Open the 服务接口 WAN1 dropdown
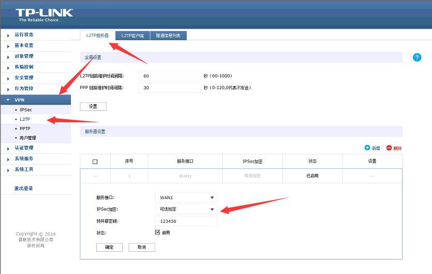432x274 pixels. [186, 198]
